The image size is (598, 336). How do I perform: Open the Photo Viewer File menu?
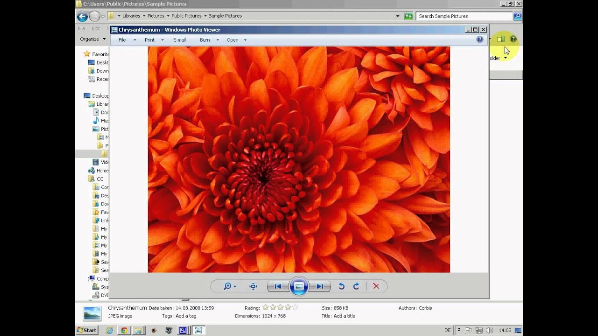click(122, 40)
